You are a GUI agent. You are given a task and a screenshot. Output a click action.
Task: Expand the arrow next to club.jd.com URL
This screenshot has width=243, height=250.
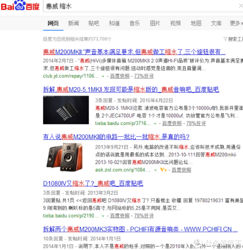coord(103,76)
